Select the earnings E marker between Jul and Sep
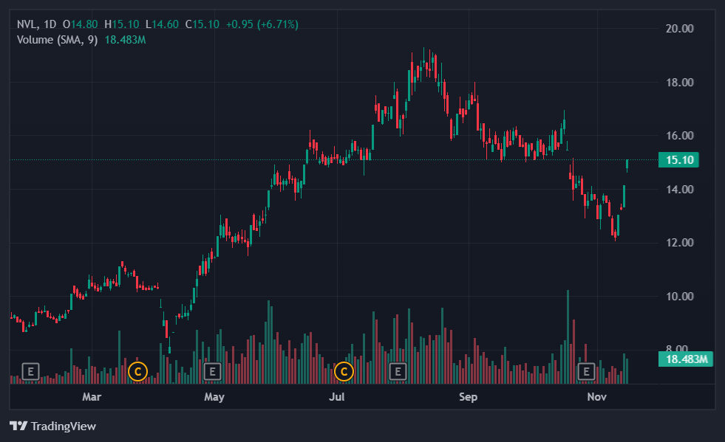725x442 pixels. [x=398, y=370]
